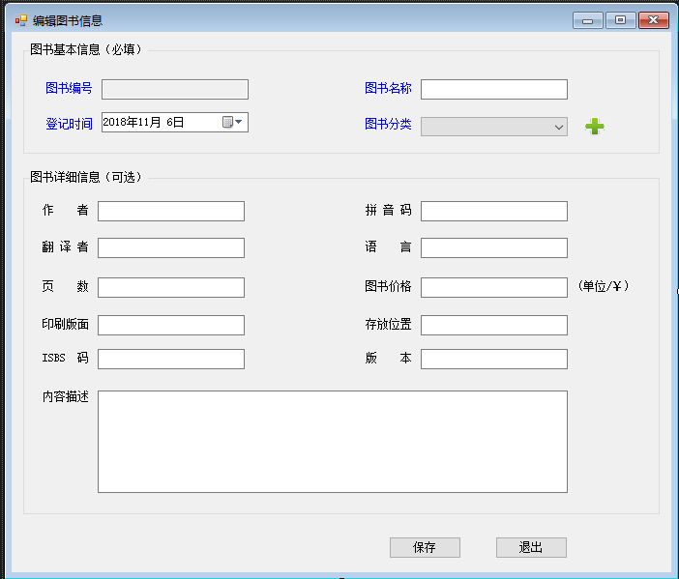Click the 作者 text box

(x=171, y=211)
